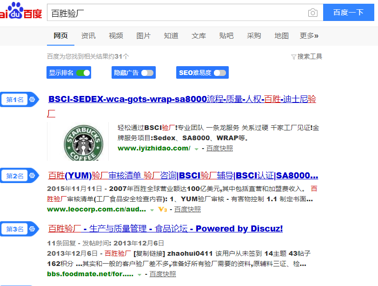Visit bbs.foodmate.net link
Screen dimensions: 378x286
coord(90,274)
